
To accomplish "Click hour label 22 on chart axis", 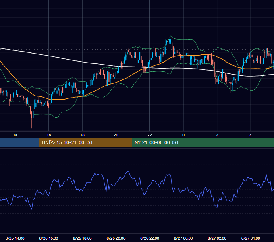I will pos(149,135).
